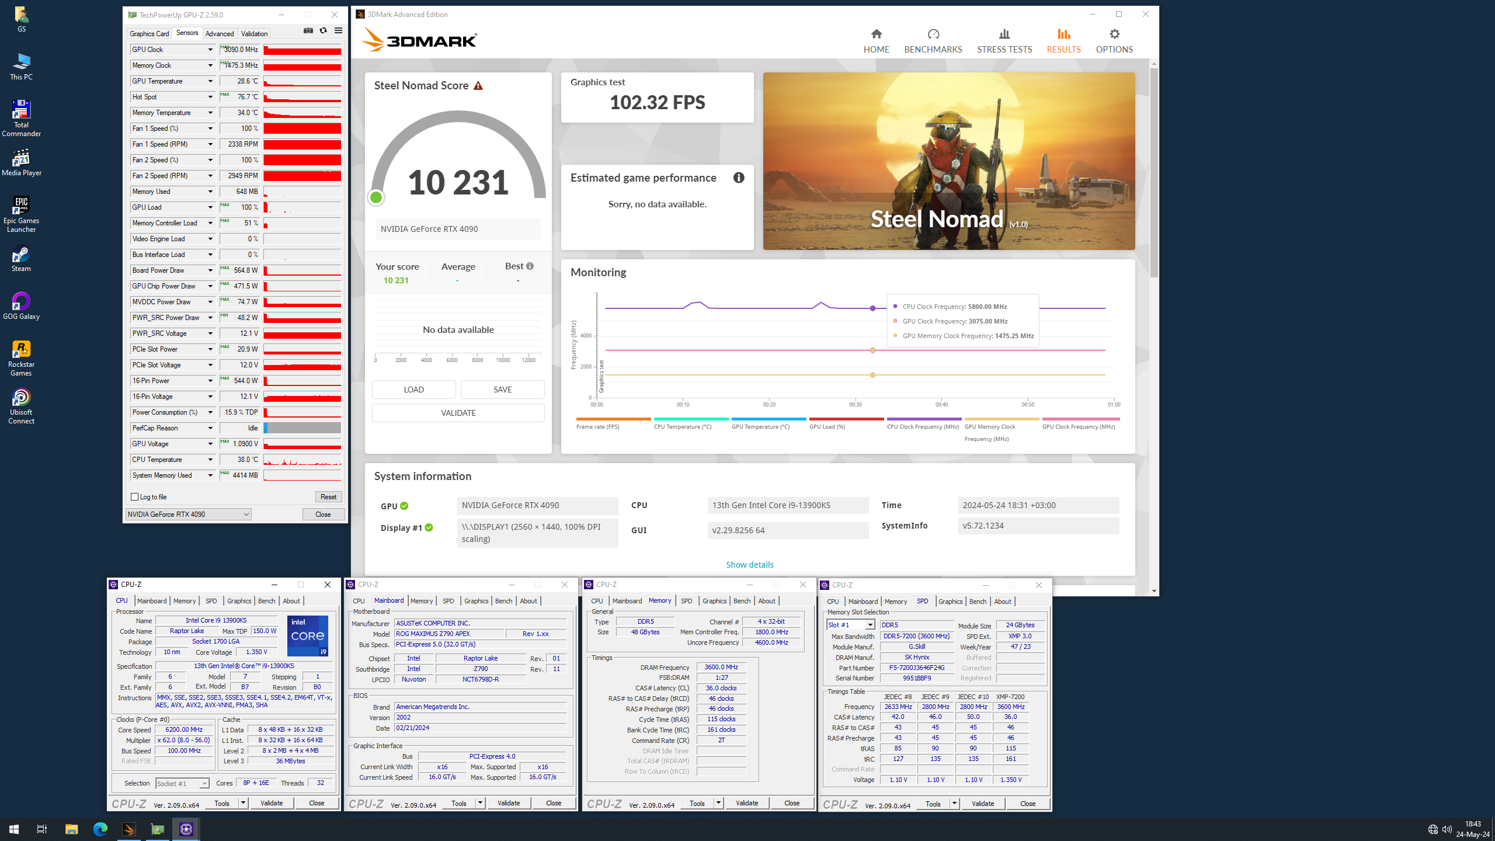Select the This PC desktop icon

pos(21,67)
